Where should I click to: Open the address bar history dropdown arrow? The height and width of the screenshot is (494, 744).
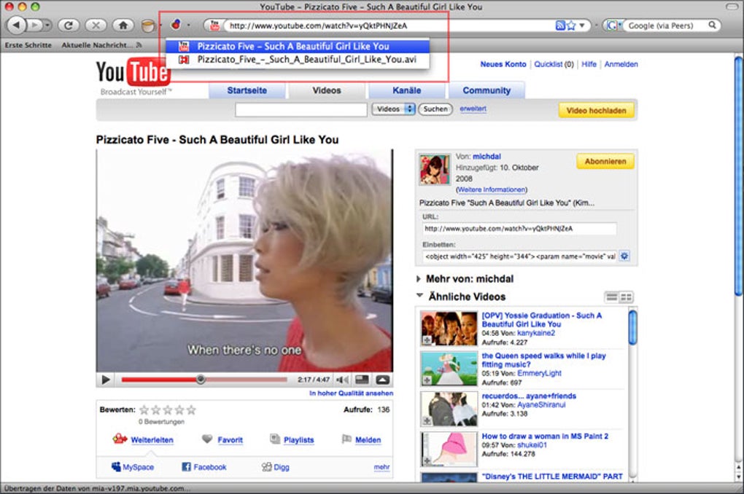coord(583,26)
